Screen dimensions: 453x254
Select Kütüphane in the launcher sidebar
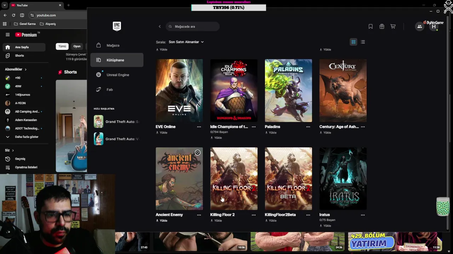(117, 60)
